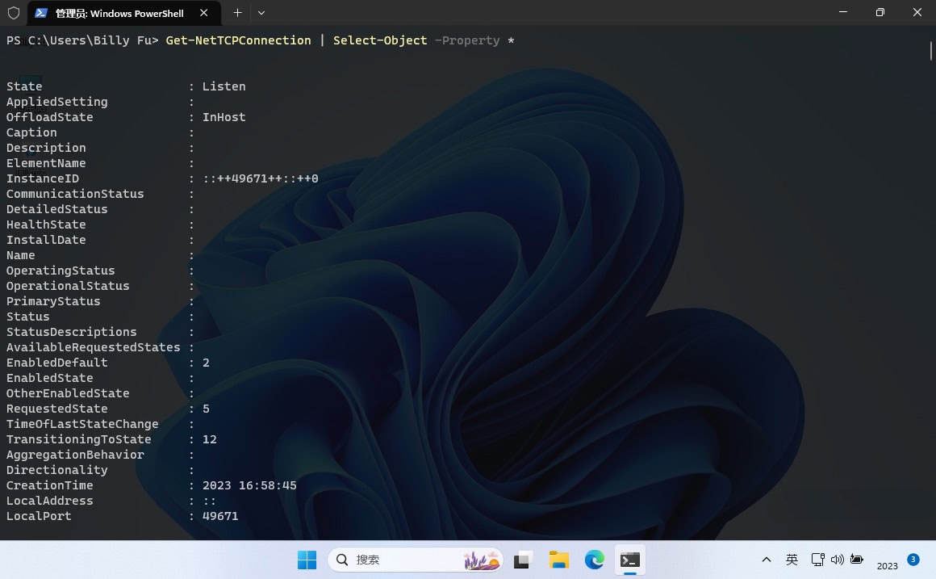
Task: Click the volume speaker icon in tray
Action: point(837,560)
